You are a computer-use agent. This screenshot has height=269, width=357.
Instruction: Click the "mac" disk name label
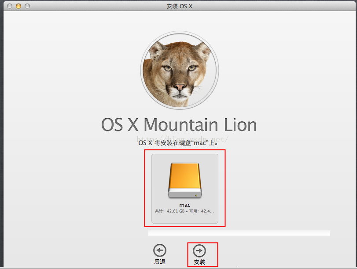click(184, 205)
